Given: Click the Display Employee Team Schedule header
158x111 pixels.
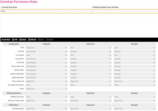Looking at the screenshot, I should pos(106,7).
